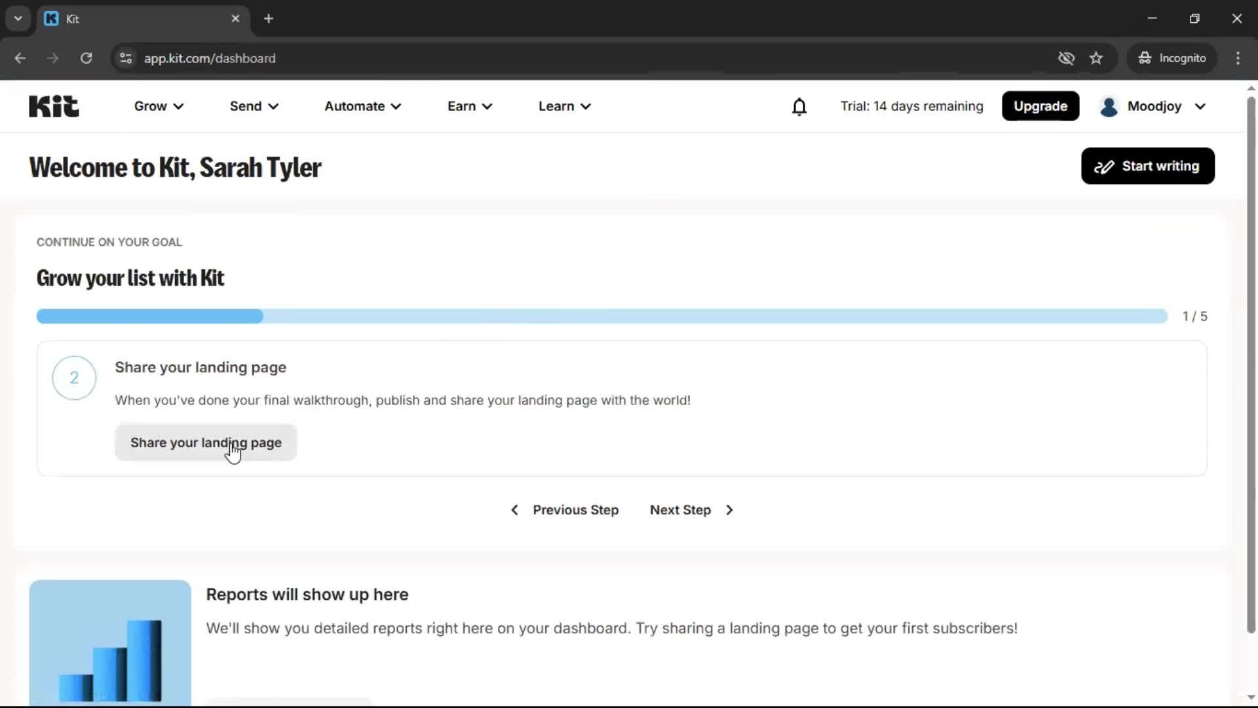Open the Automate dropdown
The image size is (1258, 708).
362,106
